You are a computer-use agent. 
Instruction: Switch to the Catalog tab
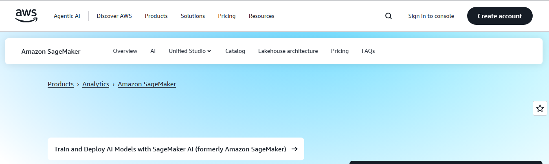pos(235,51)
